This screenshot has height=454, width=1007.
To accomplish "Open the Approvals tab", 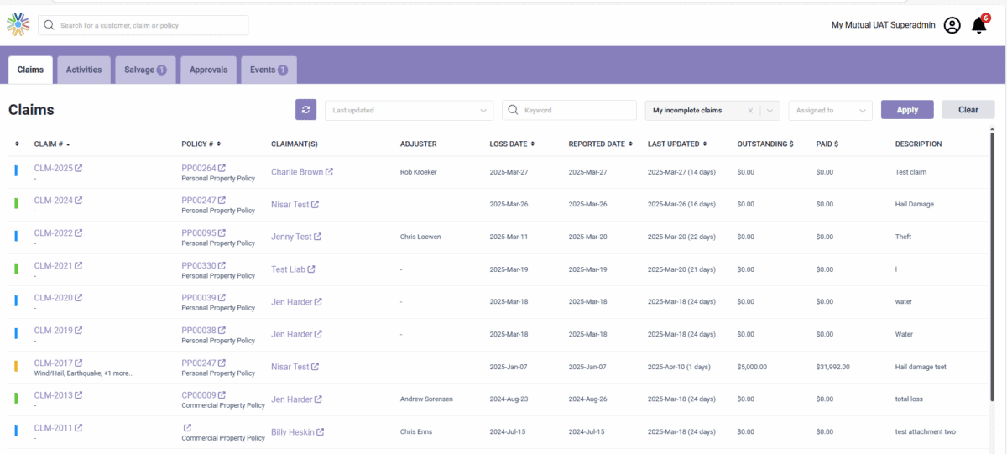I will (208, 70).
